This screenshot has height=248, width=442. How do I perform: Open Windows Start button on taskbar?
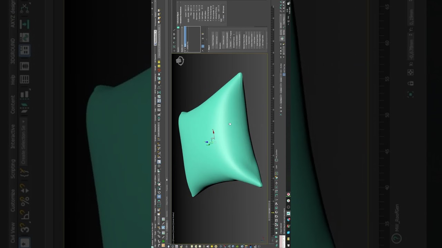[x=289, y=245]
